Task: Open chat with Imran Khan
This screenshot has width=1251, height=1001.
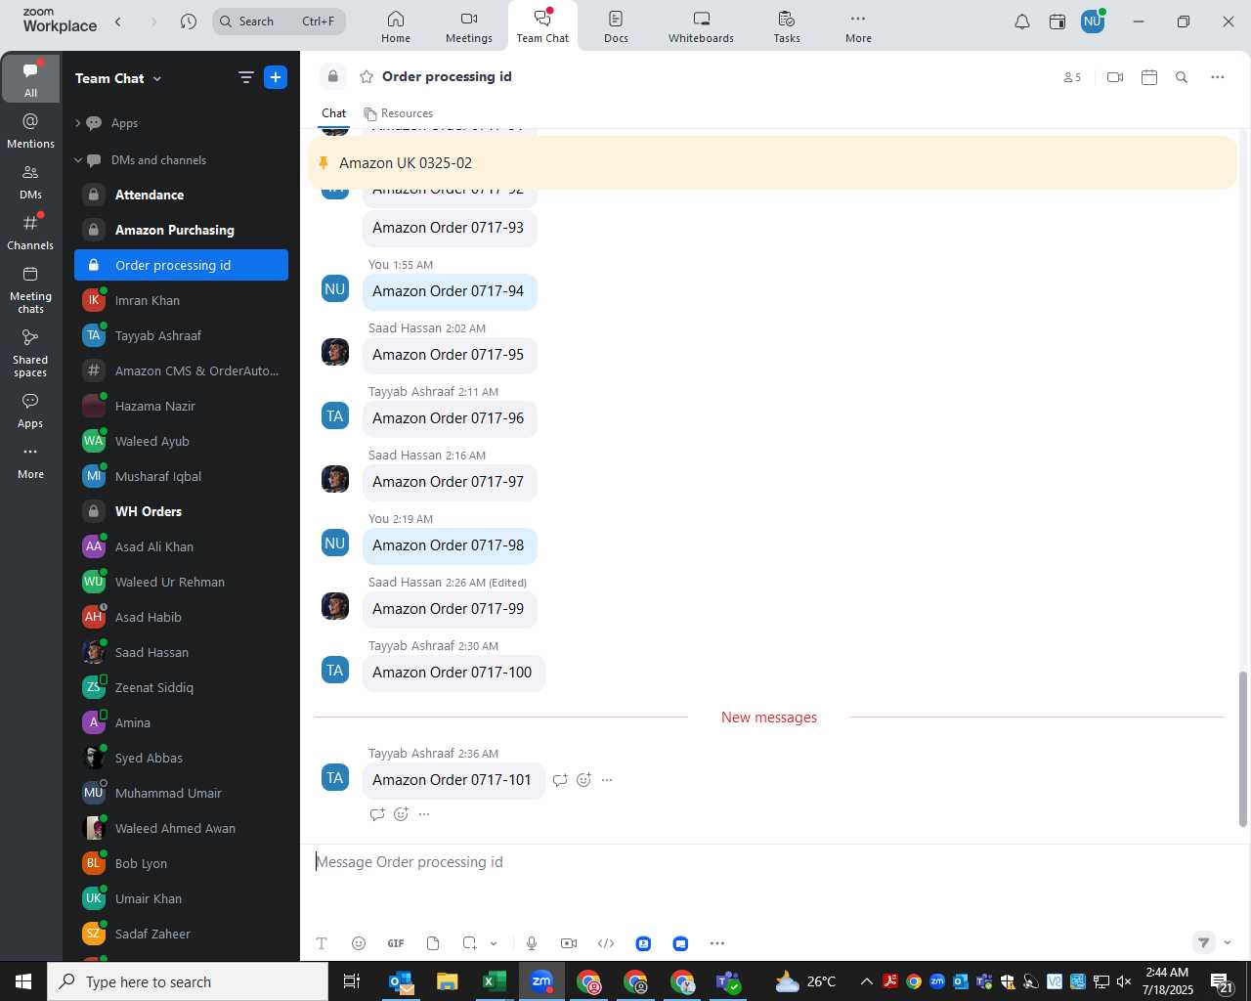Action: click(x=181, y=300)
